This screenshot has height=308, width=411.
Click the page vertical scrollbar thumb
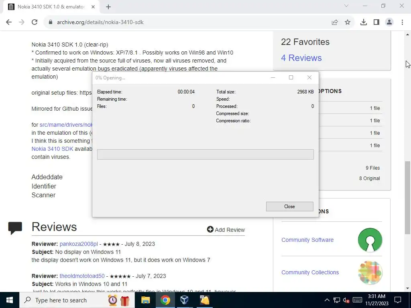click(407, 198)
